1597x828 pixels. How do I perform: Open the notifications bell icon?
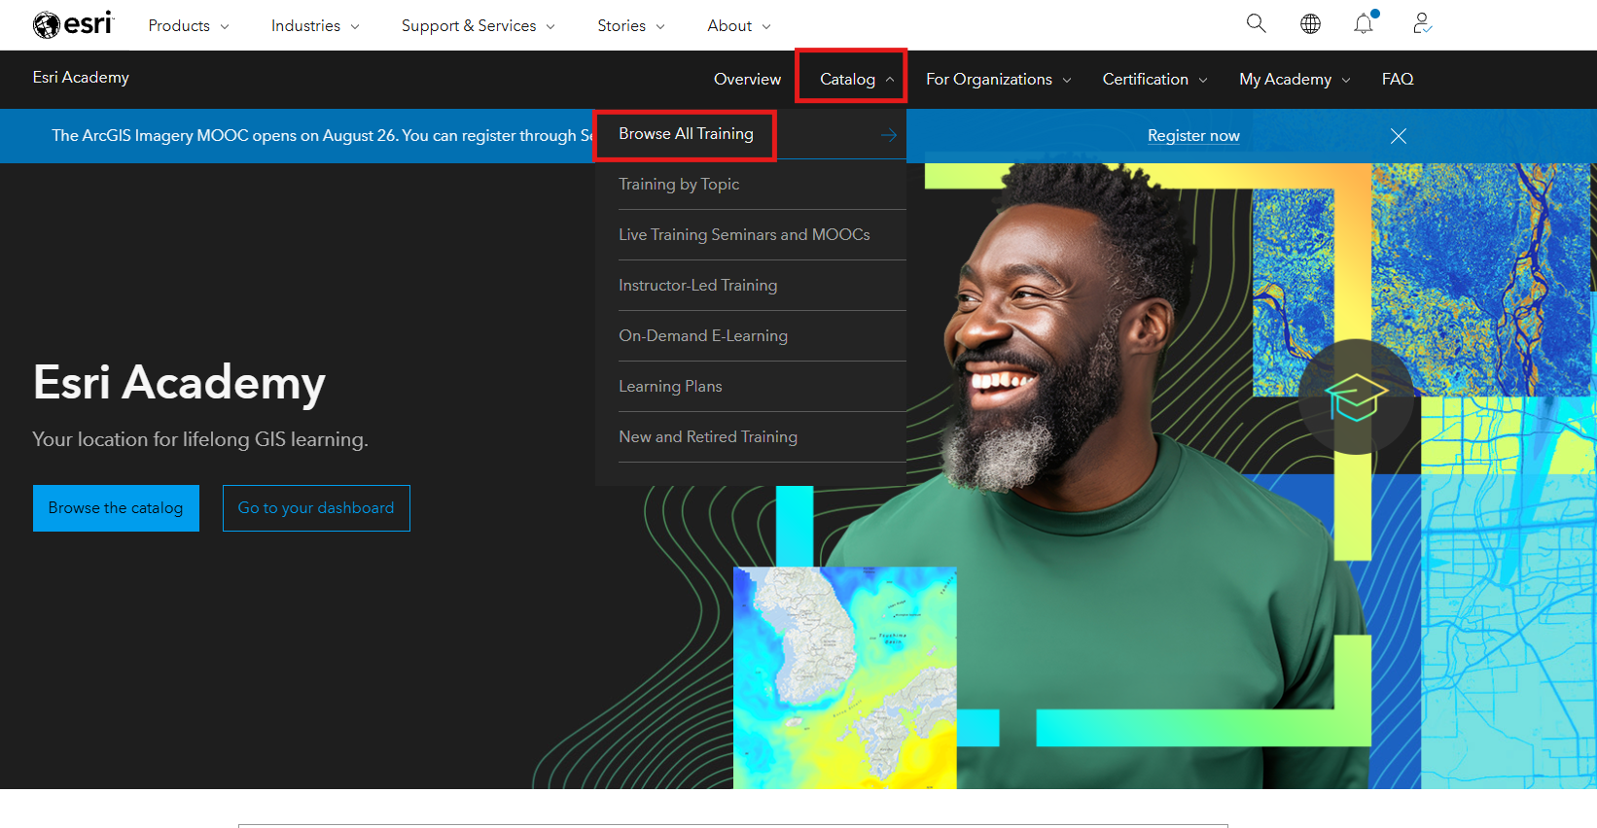tap(1365, 23)
